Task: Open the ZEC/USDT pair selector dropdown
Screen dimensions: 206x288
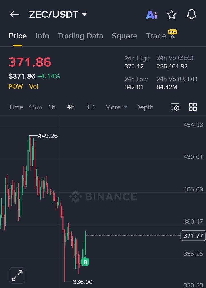Action: tap(58, 14)
